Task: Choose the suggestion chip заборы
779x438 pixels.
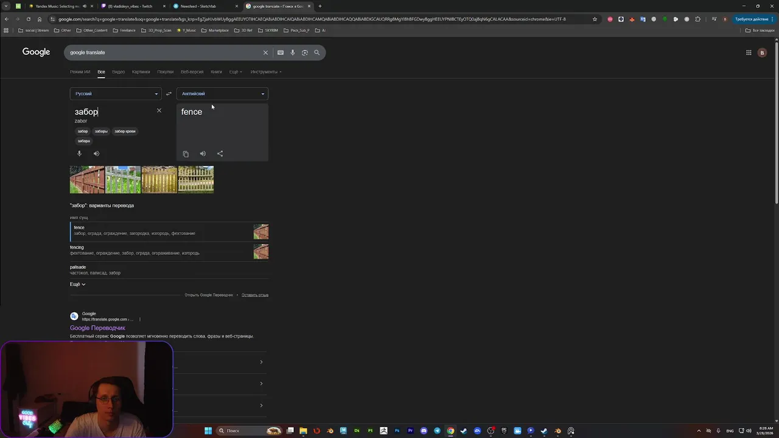Action: coord(101,131)
